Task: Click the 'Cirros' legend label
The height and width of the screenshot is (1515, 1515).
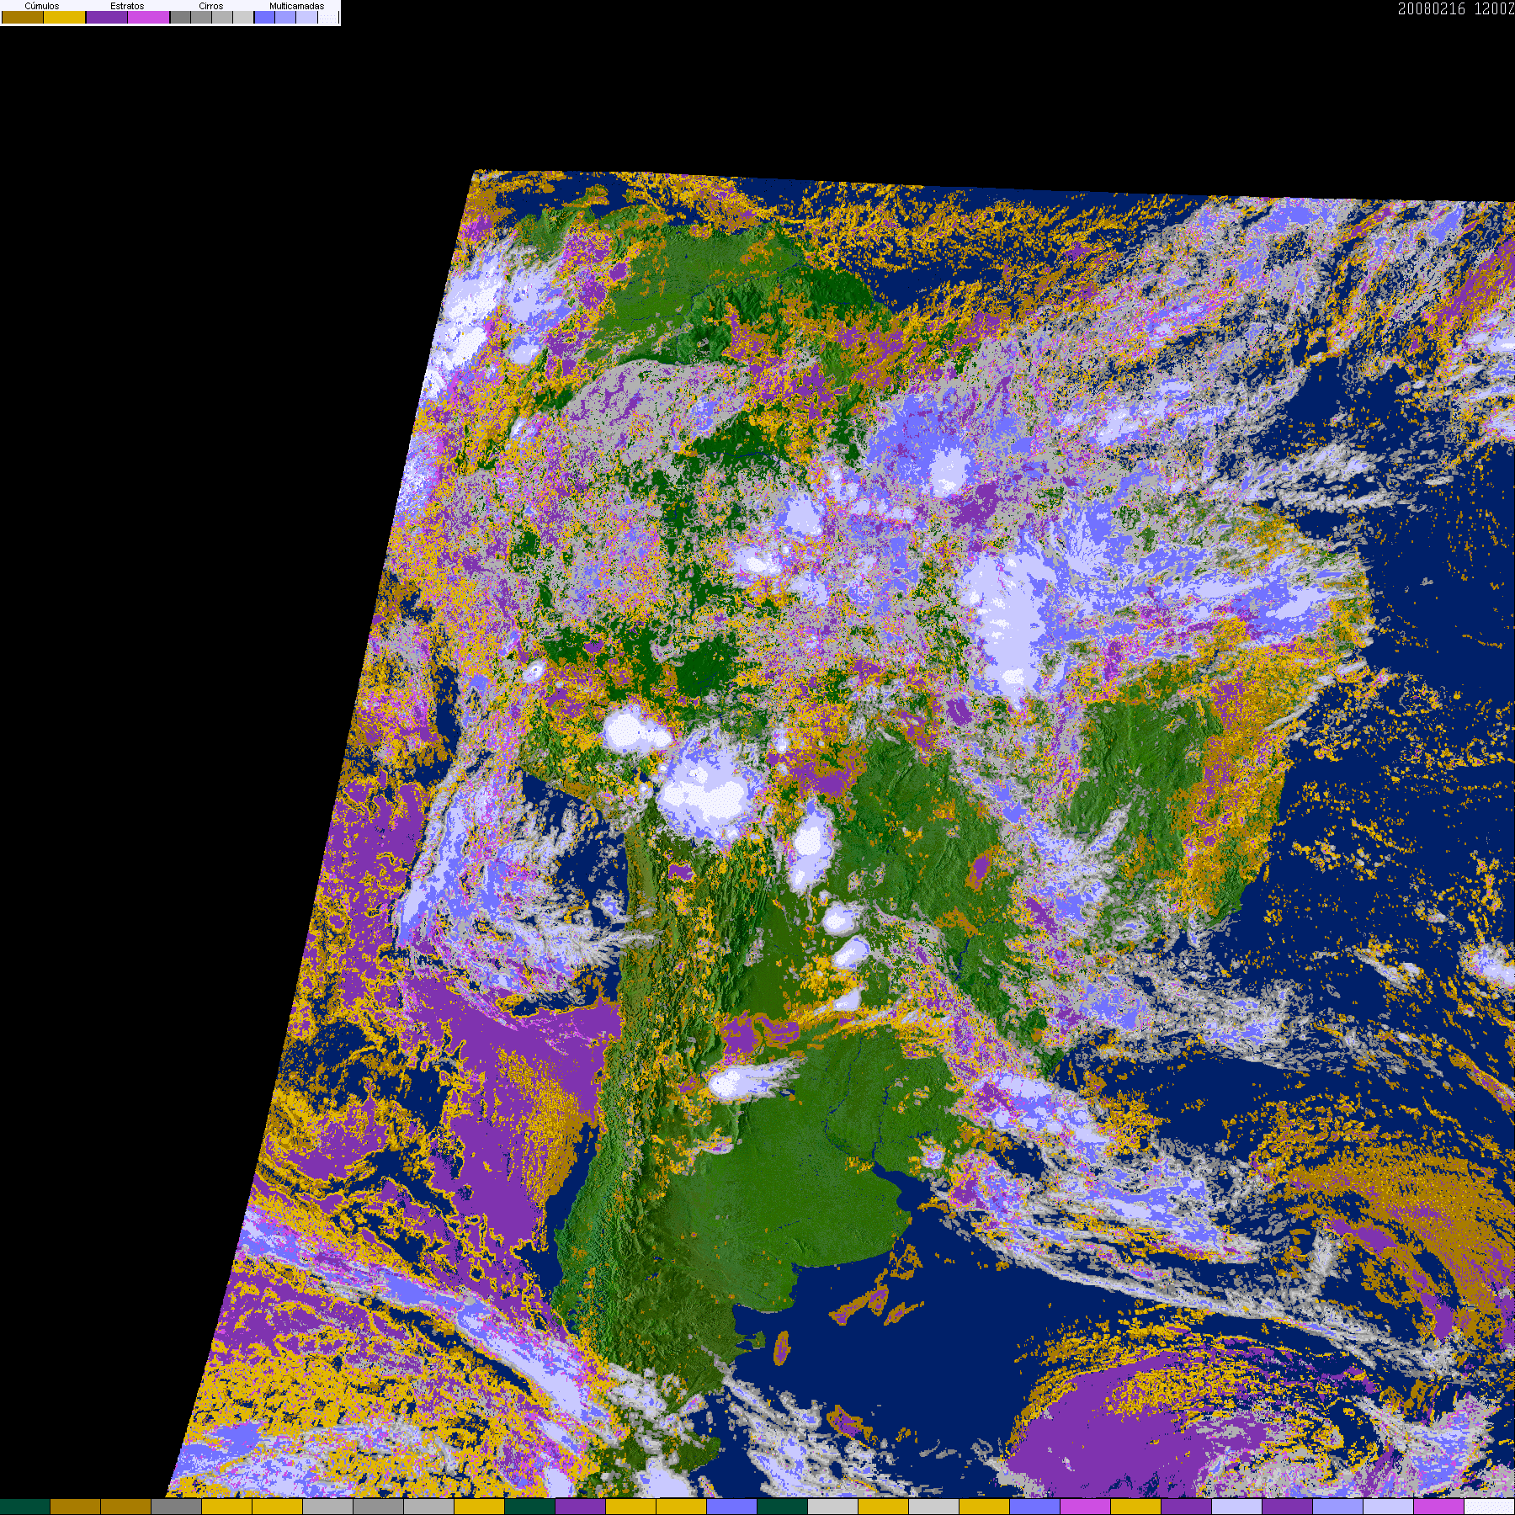Action: (211, 6)
